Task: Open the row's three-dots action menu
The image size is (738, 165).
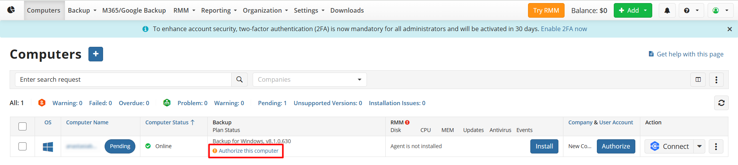Action: click(716, 146)
